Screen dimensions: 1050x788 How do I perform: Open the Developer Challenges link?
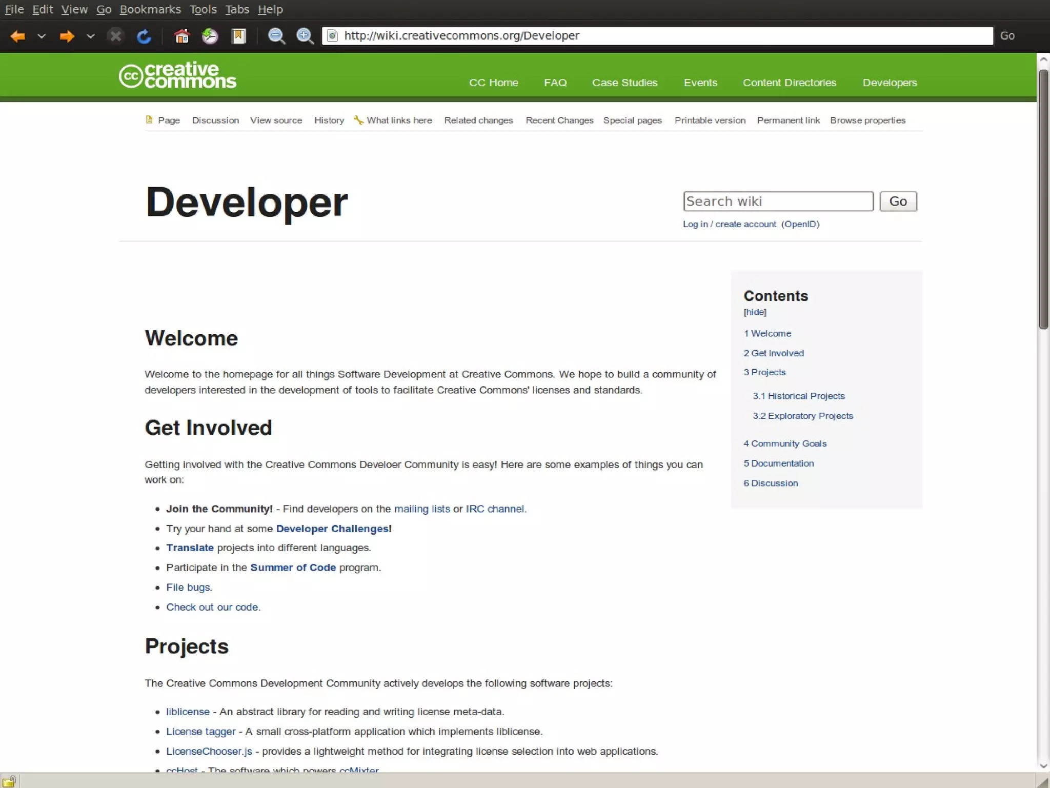coord(332,529)
